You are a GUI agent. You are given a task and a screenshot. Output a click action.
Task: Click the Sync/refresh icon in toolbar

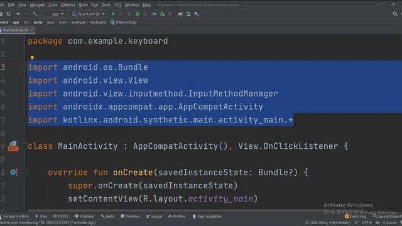(8, 14)
